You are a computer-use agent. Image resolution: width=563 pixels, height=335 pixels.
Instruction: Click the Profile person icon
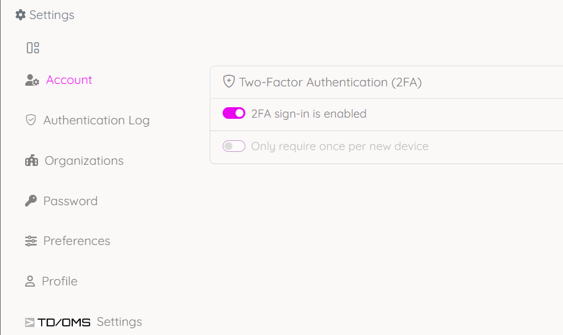click(x=29, y=281)
